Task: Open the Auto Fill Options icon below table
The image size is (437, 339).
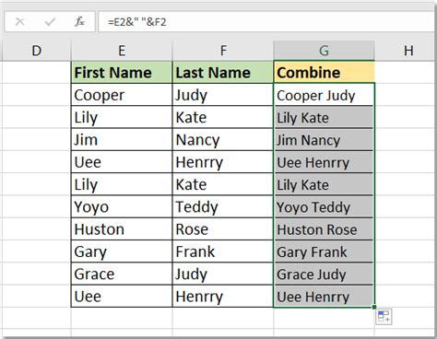Action: click(384, 317)
